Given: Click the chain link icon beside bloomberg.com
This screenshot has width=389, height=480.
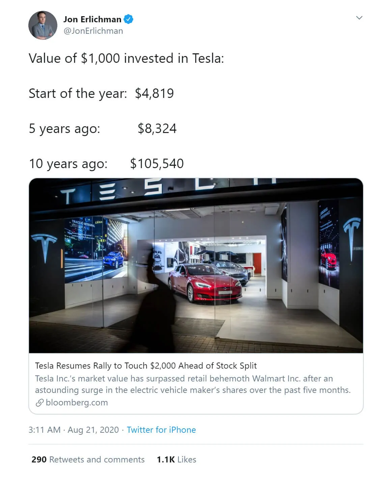Looking at the screenshot, I should click(39, 403).
